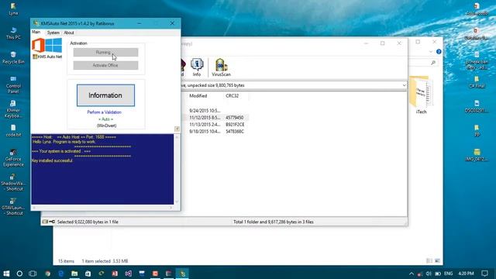
Task: Click the drive key icon in WinRAR status bar
Action: coord(49,222)
